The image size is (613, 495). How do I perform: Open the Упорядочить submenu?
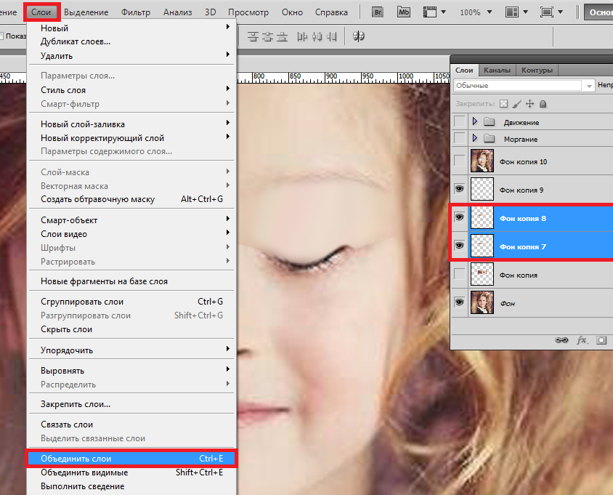point(131,350)
